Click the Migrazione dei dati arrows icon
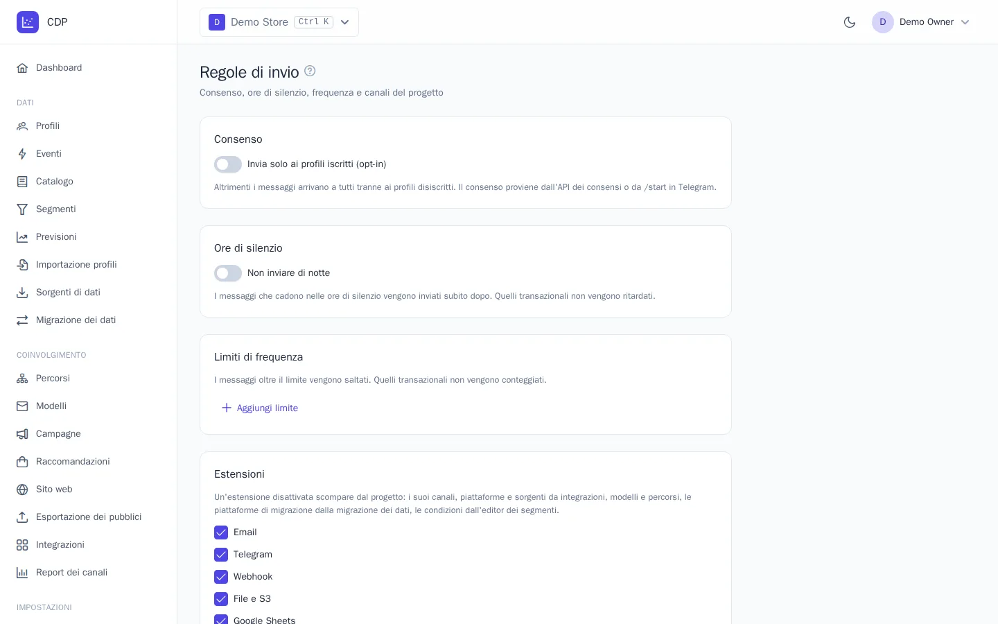This screenshot has width=998, height=624. pyautogui.click(x=22, y=320)
